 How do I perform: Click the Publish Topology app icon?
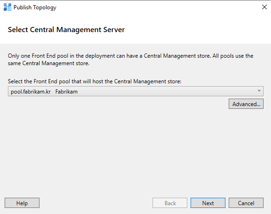(7, 7)
